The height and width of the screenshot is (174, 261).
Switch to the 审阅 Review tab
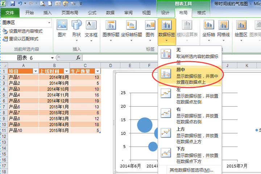click(x=128, y=13)
